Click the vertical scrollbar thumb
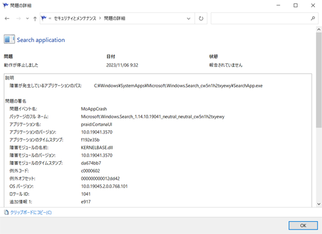The image size is (322, 234). point(319,80)
